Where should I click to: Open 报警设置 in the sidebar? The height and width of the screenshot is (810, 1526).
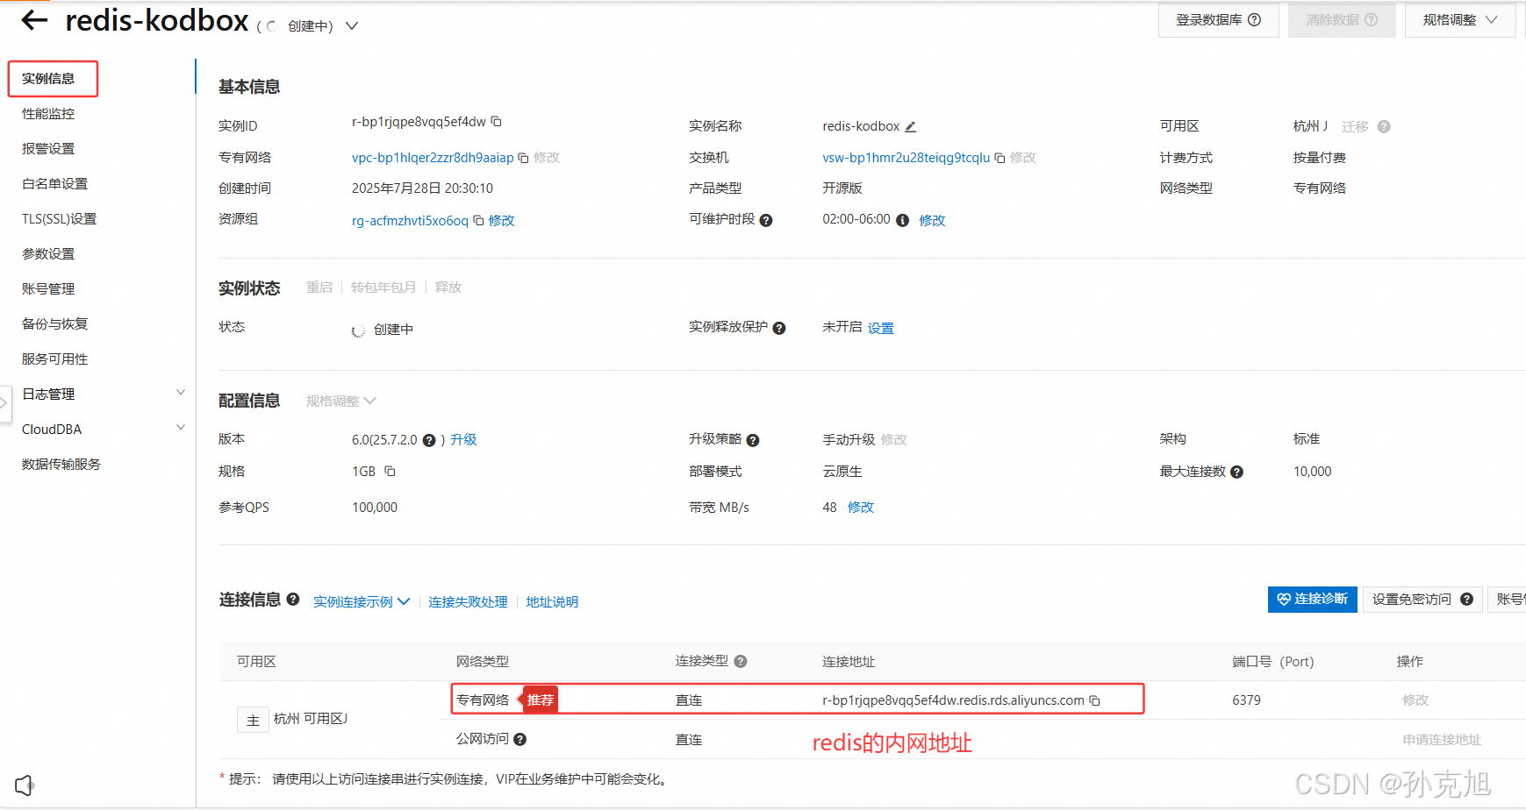pyautogui.click(x=48, y=149)
